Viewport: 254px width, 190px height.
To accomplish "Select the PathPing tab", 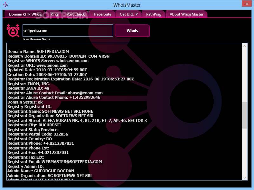I will click(154, 14).
